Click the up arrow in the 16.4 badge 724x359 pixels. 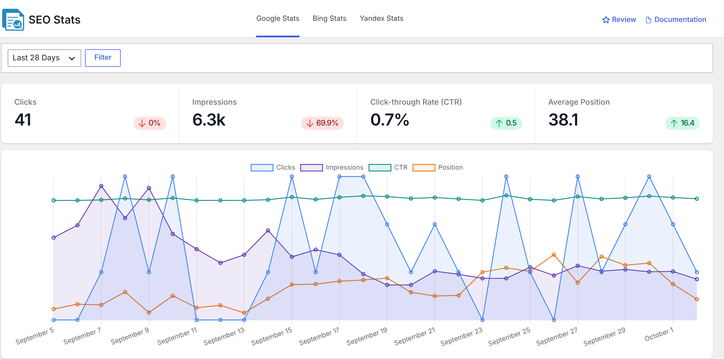pyautogui.click(x=674, y=123)
